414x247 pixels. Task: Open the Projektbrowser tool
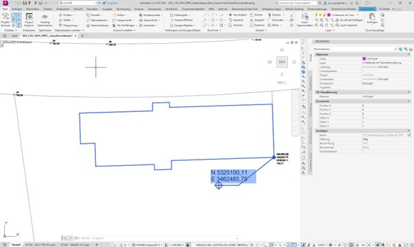point(5,20)
